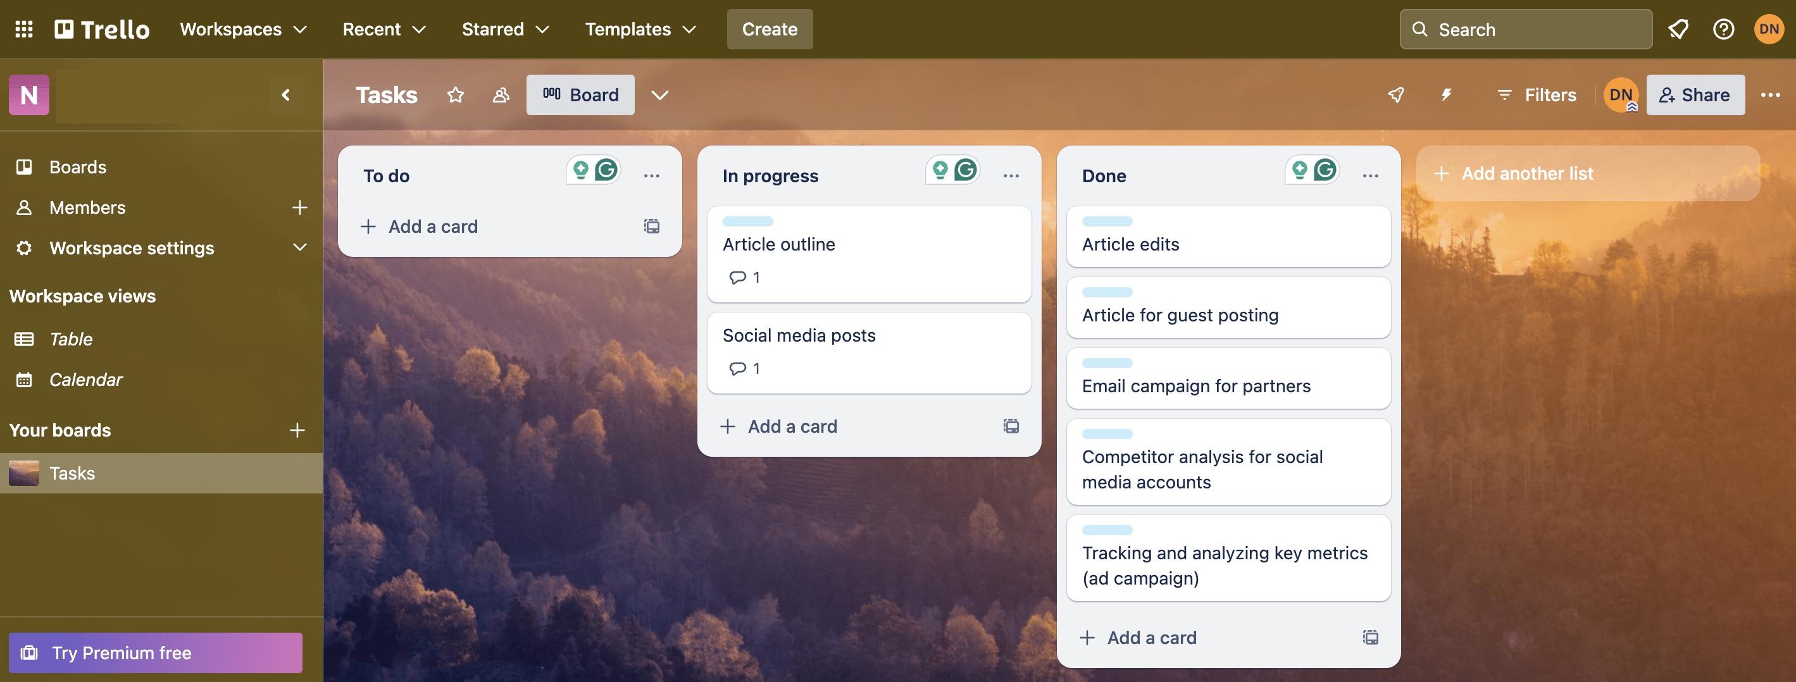Viewport: 1796px width, 682px height.
Task: Click the lightbulb icon in the In progress list
Action: [x=940, y=170]
